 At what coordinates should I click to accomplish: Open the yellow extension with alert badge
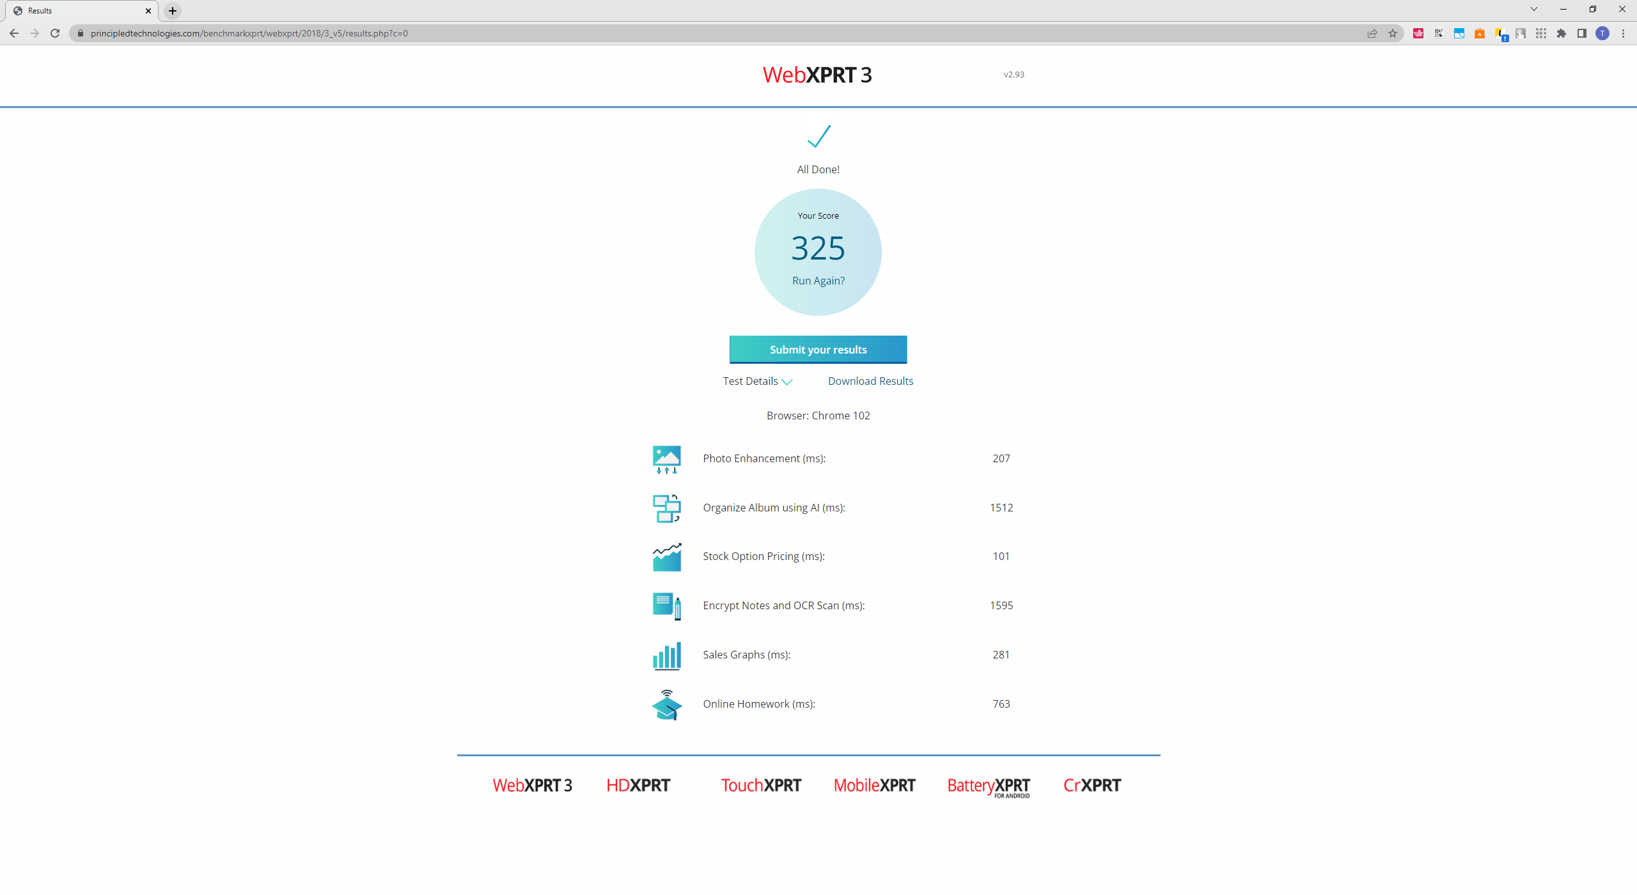click(1501, 34)
